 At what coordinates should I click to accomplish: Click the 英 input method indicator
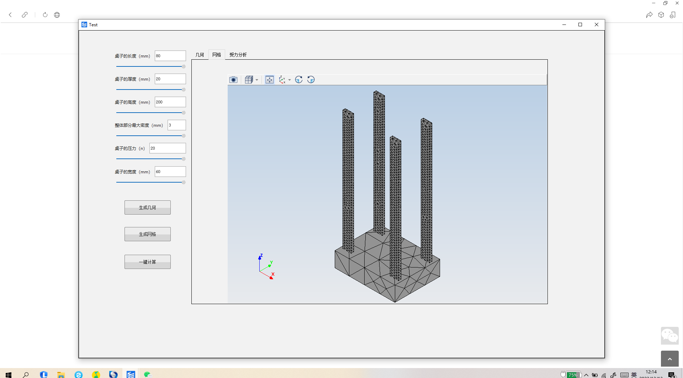[x=634, y=375]
